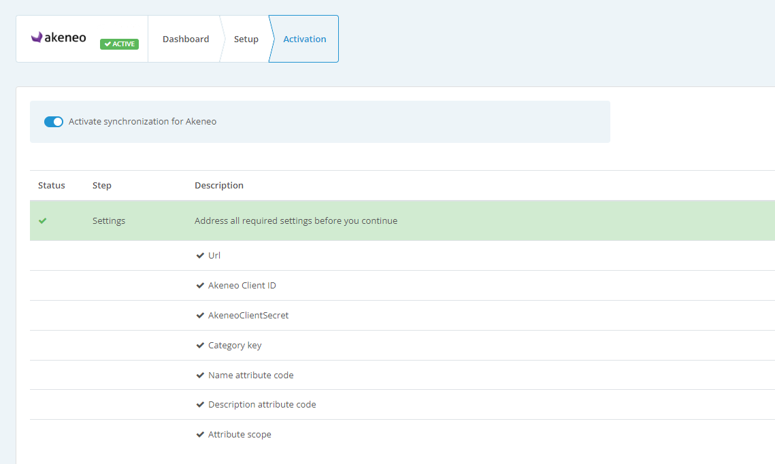Click the checkmark beside Category key
Viewport: 775px width, 464px height.
(200, 346)
